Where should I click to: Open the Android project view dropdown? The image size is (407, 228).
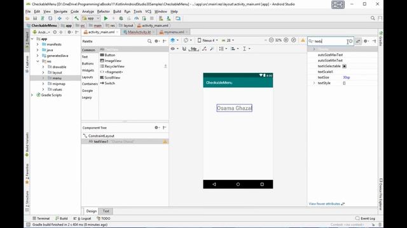pos(41,32)
